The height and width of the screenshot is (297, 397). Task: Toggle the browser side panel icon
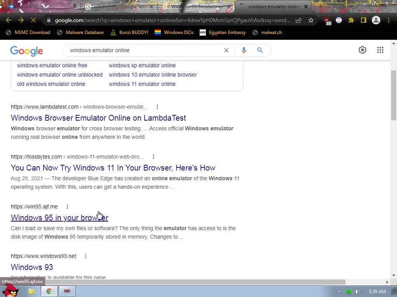point(364,20)
